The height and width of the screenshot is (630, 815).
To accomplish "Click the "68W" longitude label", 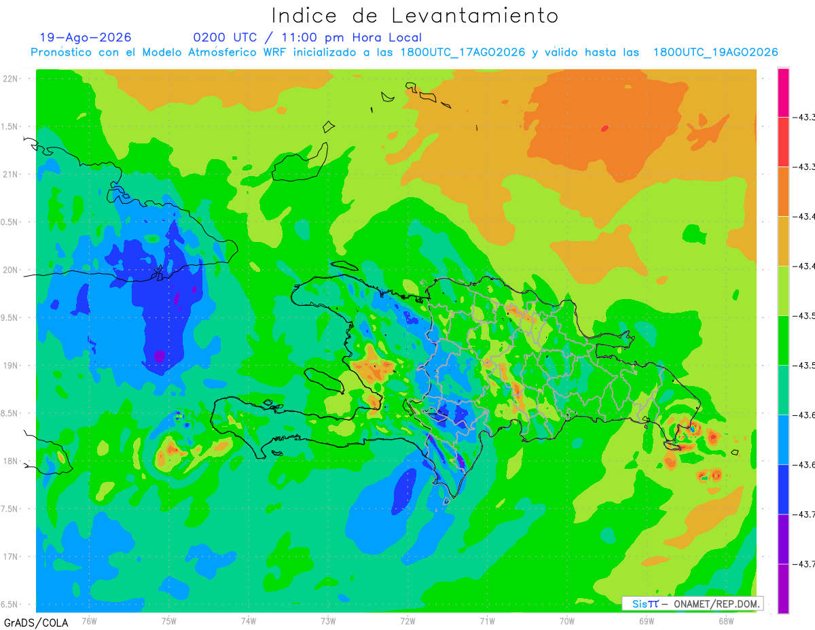I will pyautogui.click(x=725, y=620).
